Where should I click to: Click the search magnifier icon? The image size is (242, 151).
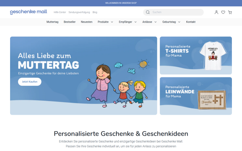(148, 12)
